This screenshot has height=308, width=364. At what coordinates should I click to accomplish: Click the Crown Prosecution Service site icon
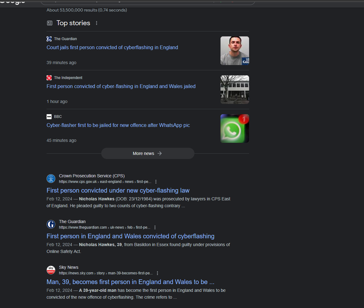pyautogui.click(x=51, y=179)
